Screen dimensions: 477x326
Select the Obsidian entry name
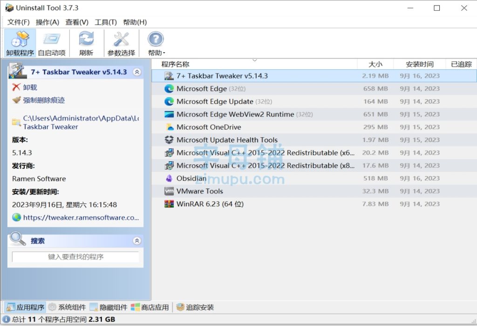191,178
